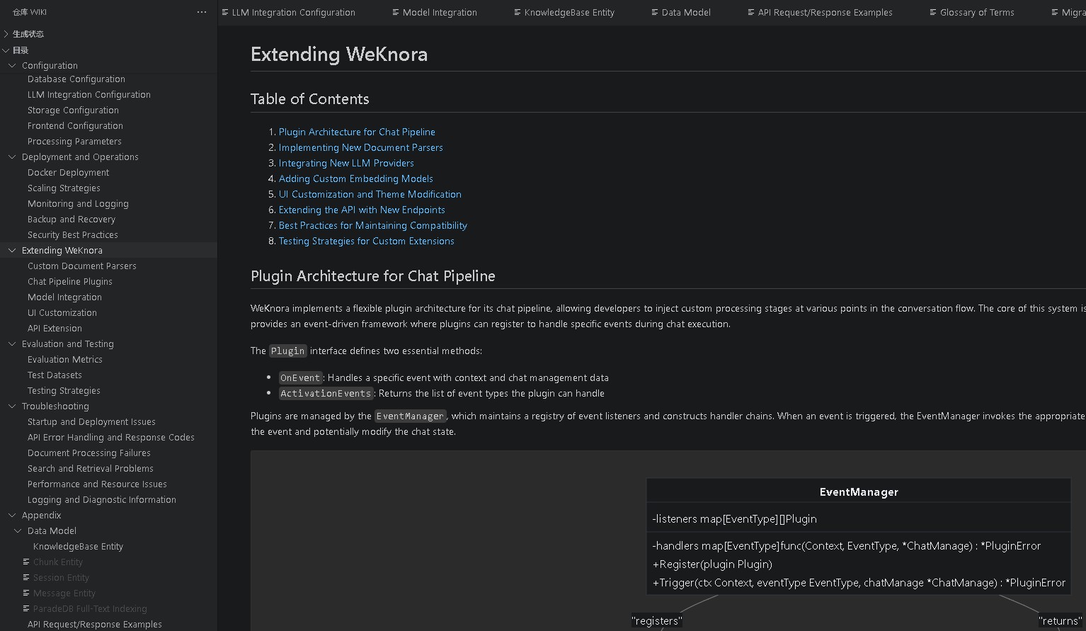Viewport: 1086px width, 631px height.
Task: Open Best Practices for Maintaining Compatibility link
Action: tap(373, 225)
